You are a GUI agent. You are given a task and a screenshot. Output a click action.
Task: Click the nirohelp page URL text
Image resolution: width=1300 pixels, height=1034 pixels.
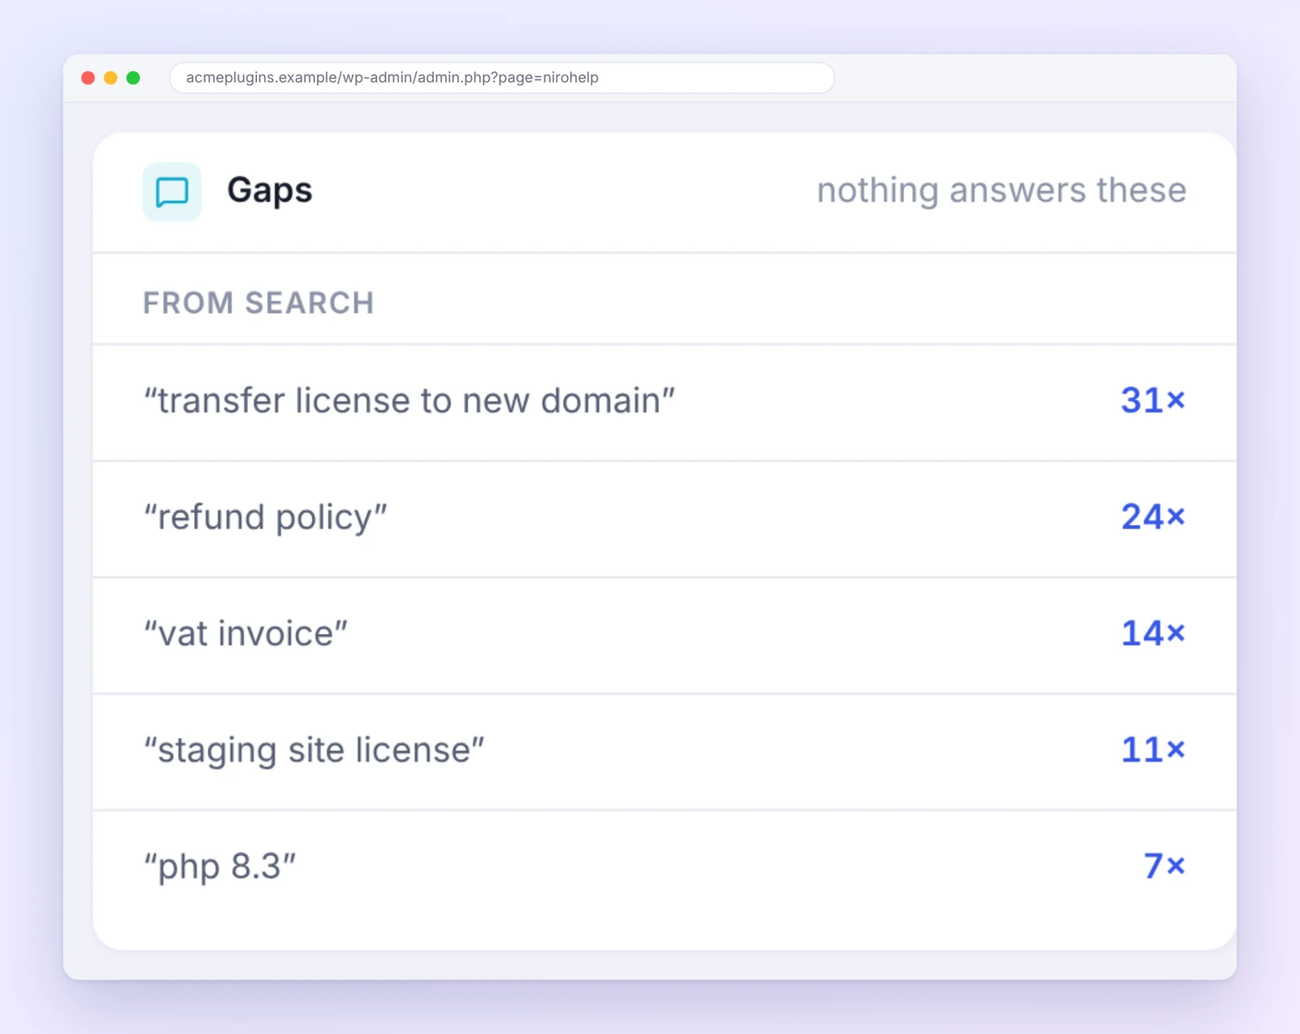[392, 77]
